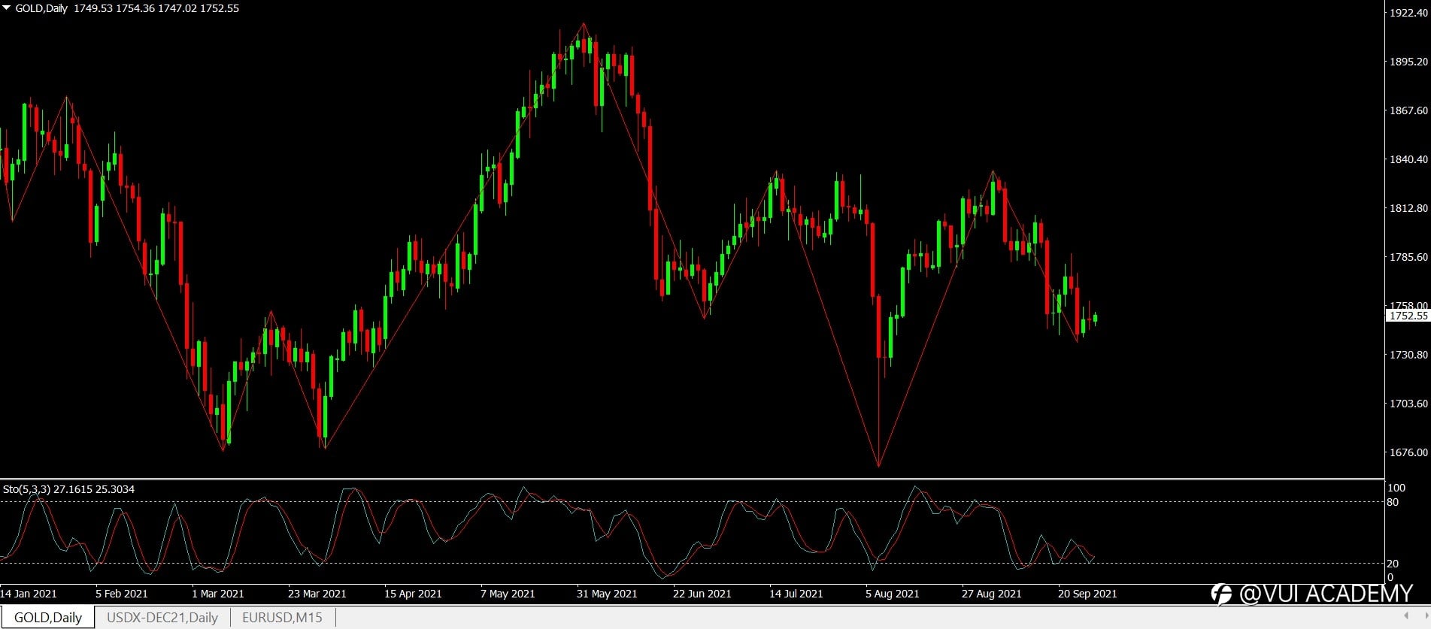Image resolution: width=1431 pixels, height=629 pixels.
Task: Click the 20 Sep 2021 date marker
Action: [x=1087, y=594]
